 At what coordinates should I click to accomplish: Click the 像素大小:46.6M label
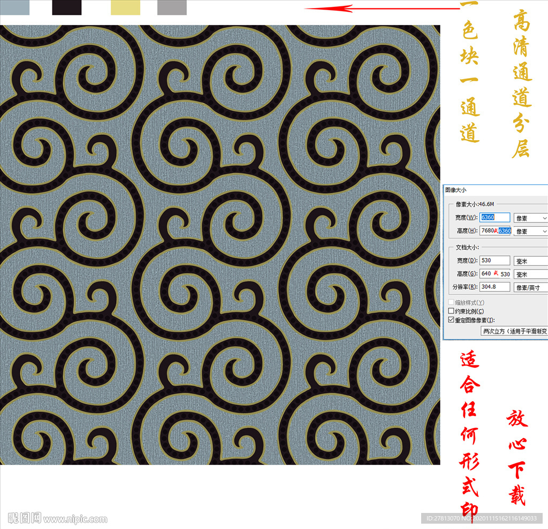(475, 204)
